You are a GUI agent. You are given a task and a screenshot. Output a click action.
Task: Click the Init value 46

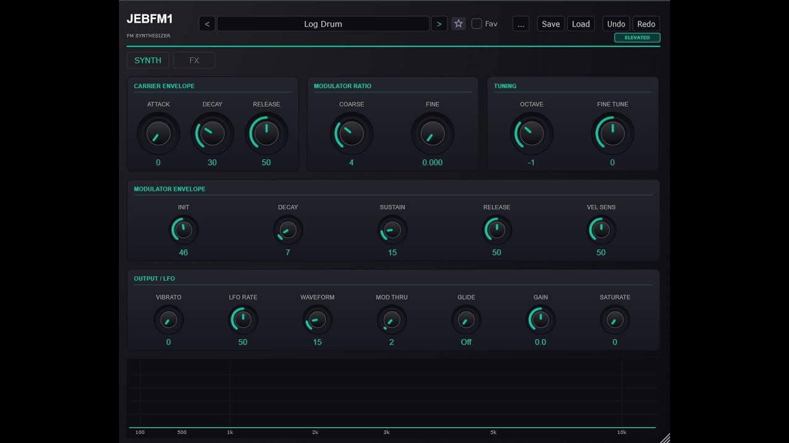click(183, 252)
